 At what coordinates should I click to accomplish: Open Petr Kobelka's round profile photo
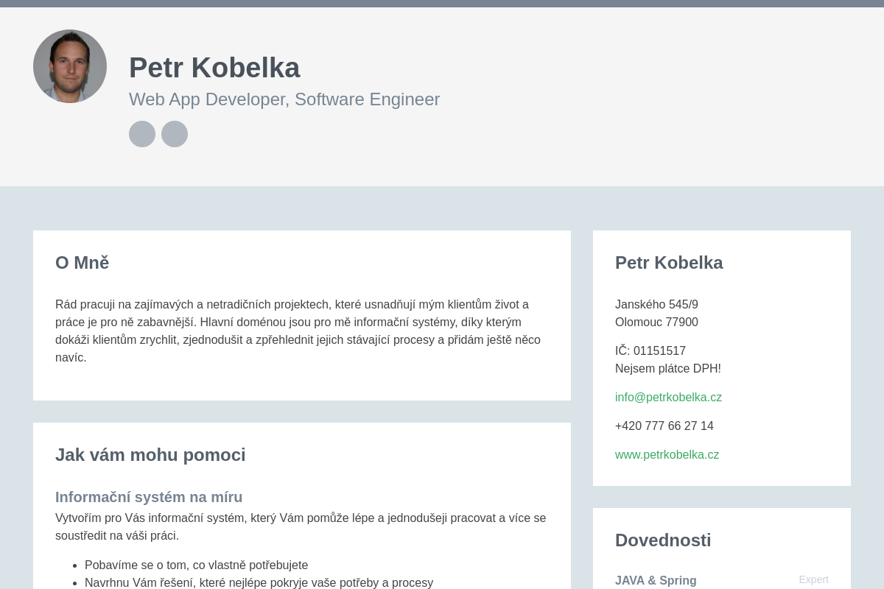click(70, 66)
